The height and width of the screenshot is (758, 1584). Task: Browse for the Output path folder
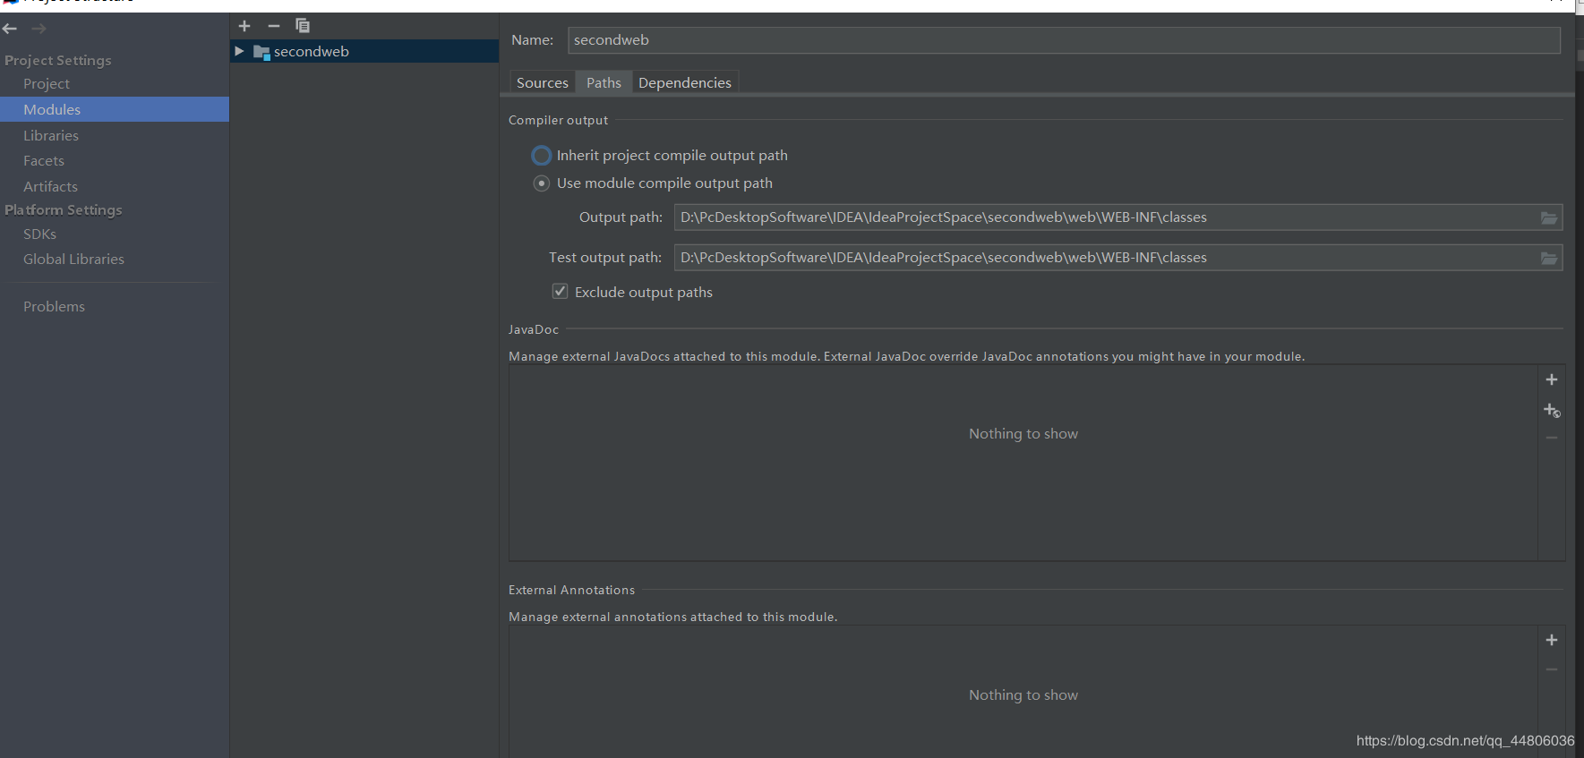click(x=1549, y=218)
